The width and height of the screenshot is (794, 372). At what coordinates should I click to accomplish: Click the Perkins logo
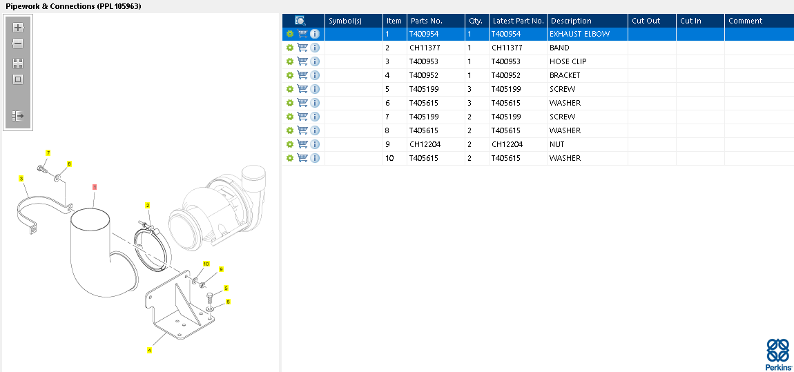coord(778,355)
